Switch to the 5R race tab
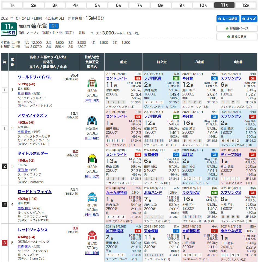The height and width of the screenshot is (262, 258). (x=97, y=5)
